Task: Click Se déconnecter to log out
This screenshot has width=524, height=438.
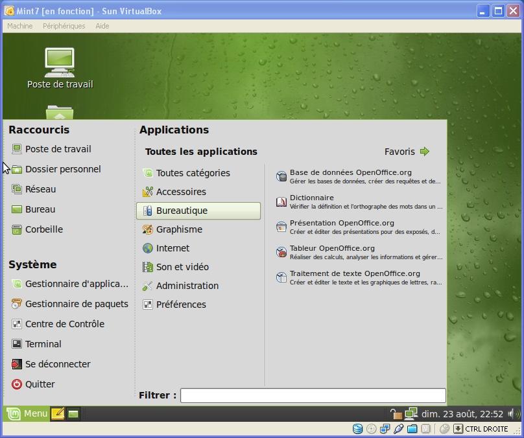Action: pos(51,364)
